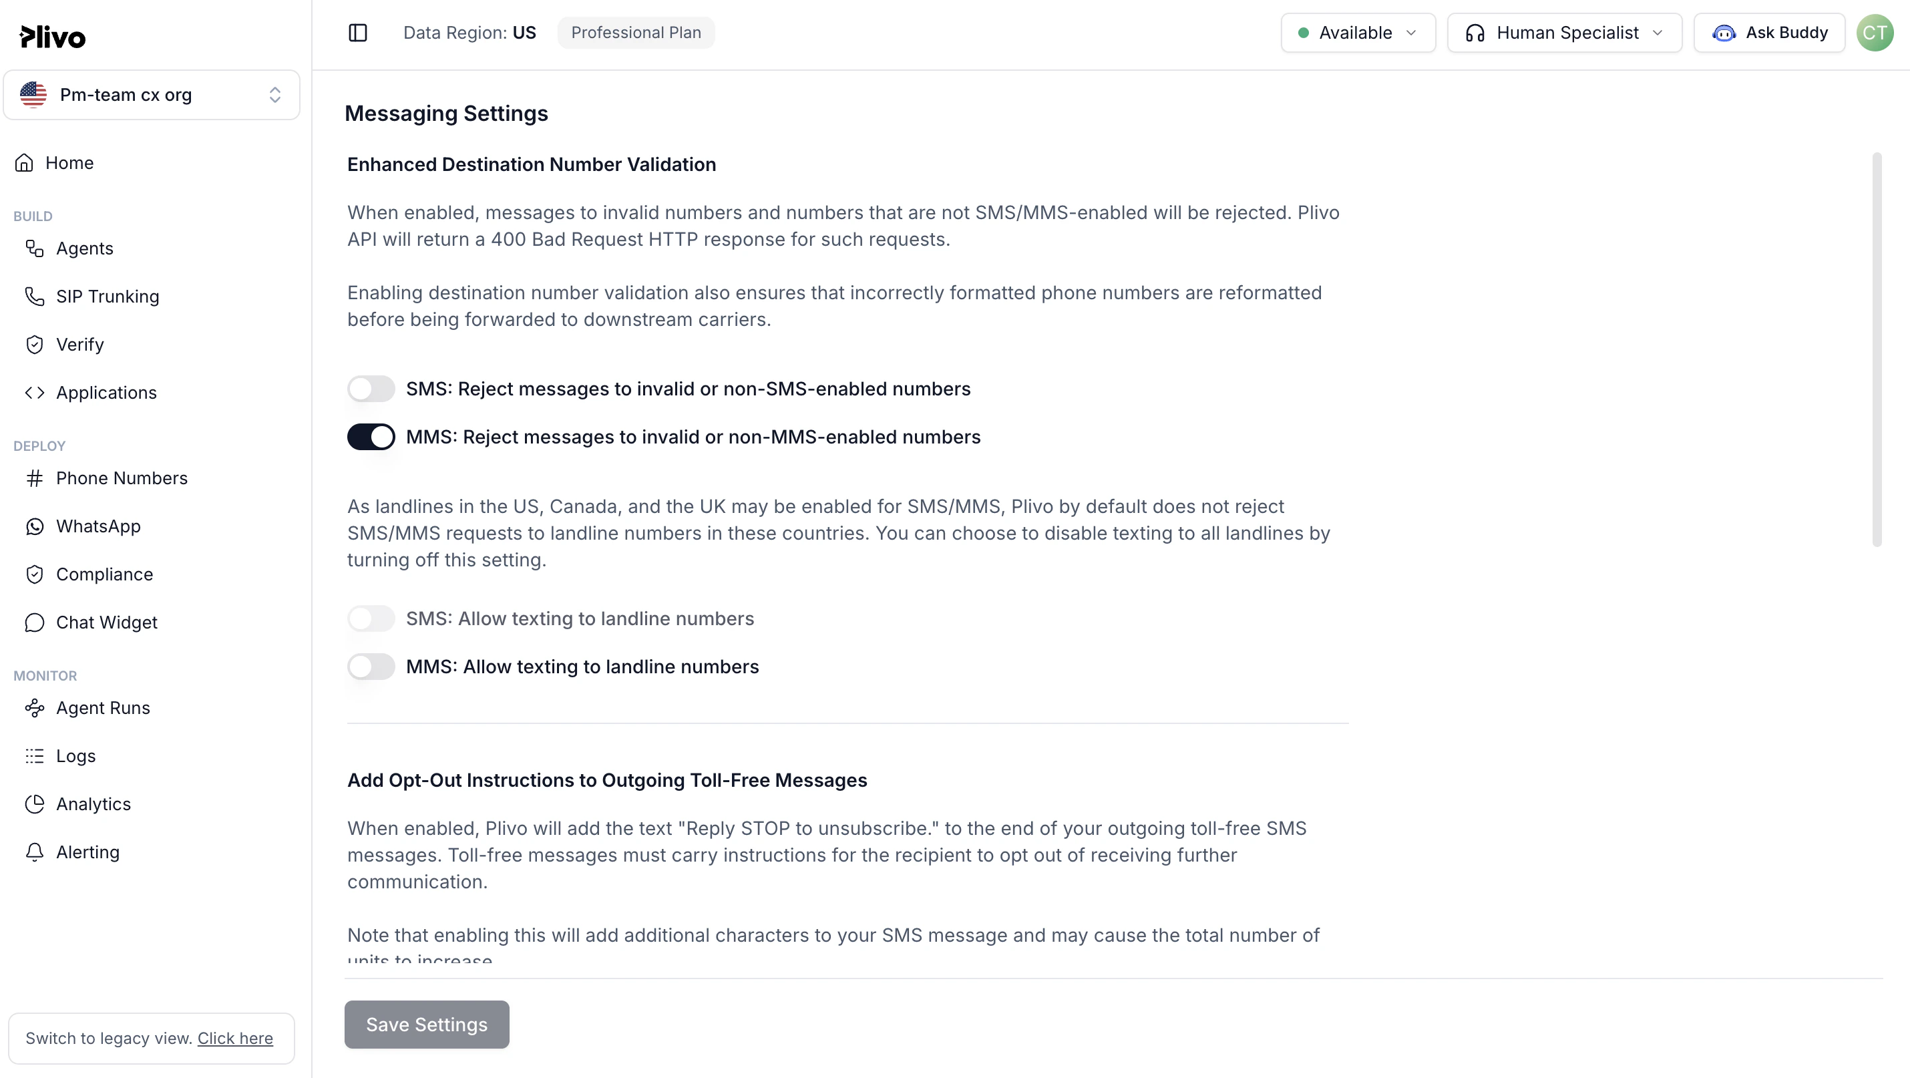Open Chat Widget settings
1910x1078 pixels.
(107, 622)
